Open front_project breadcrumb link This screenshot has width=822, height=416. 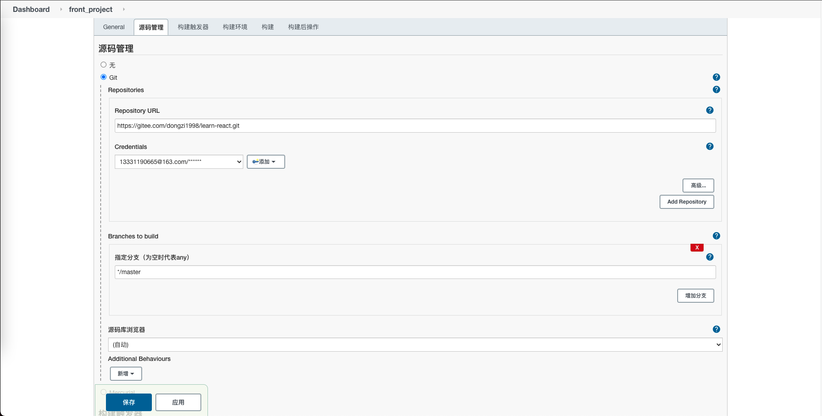pyautogui.click(x=90, y=9)
